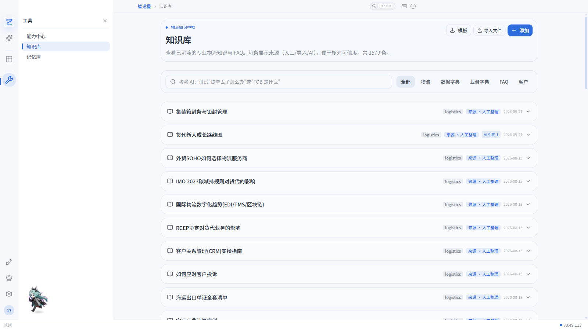Click book icon of IMO 2023碳减排规则 entry

tap(170, 181)
